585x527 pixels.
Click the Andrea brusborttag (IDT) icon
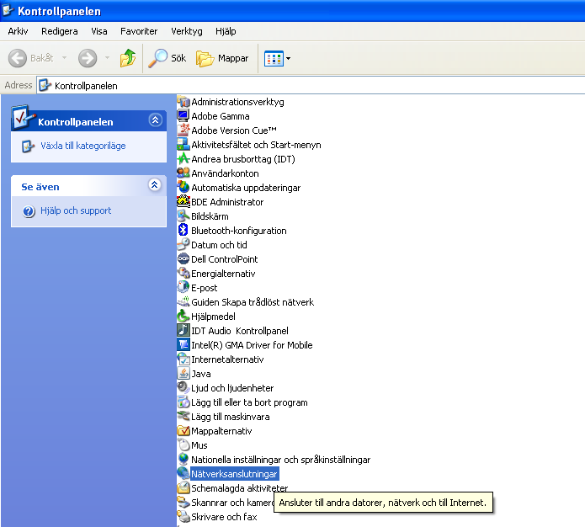[x=183, y=159]
